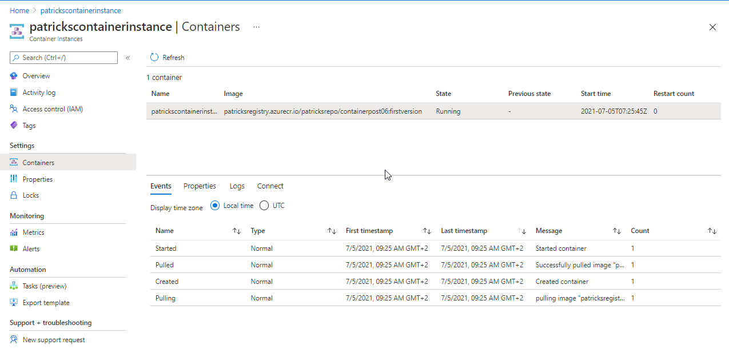Image resolution: width=729 pixels, height=349 pixels.
Task: Click the Locks padlock icon
Action: [x=14, y=195]
